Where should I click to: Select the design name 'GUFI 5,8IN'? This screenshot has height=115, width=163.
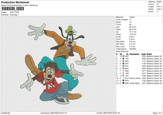pos(14,12)
